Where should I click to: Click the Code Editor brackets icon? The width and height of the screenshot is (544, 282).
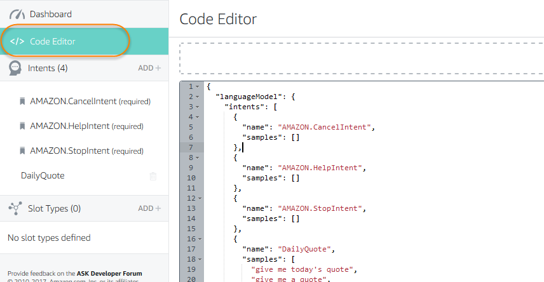17,42
